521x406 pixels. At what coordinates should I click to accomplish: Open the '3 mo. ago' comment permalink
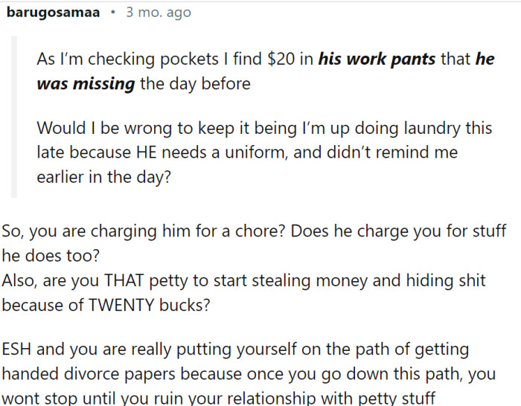coord(159,13)
